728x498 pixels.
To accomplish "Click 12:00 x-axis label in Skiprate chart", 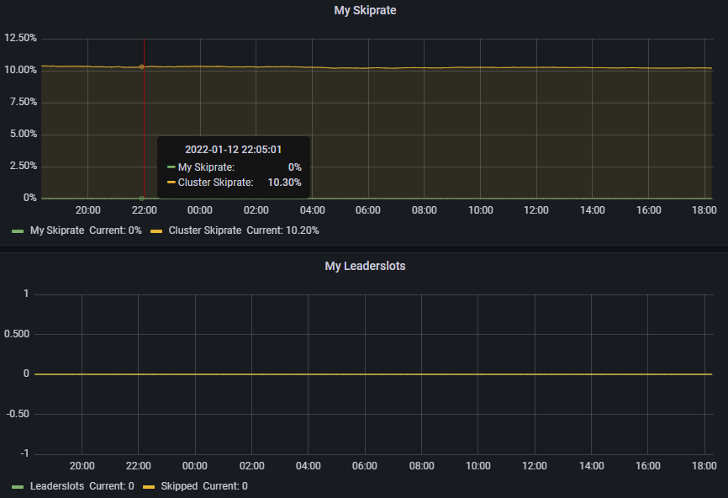I will [536, 210].
